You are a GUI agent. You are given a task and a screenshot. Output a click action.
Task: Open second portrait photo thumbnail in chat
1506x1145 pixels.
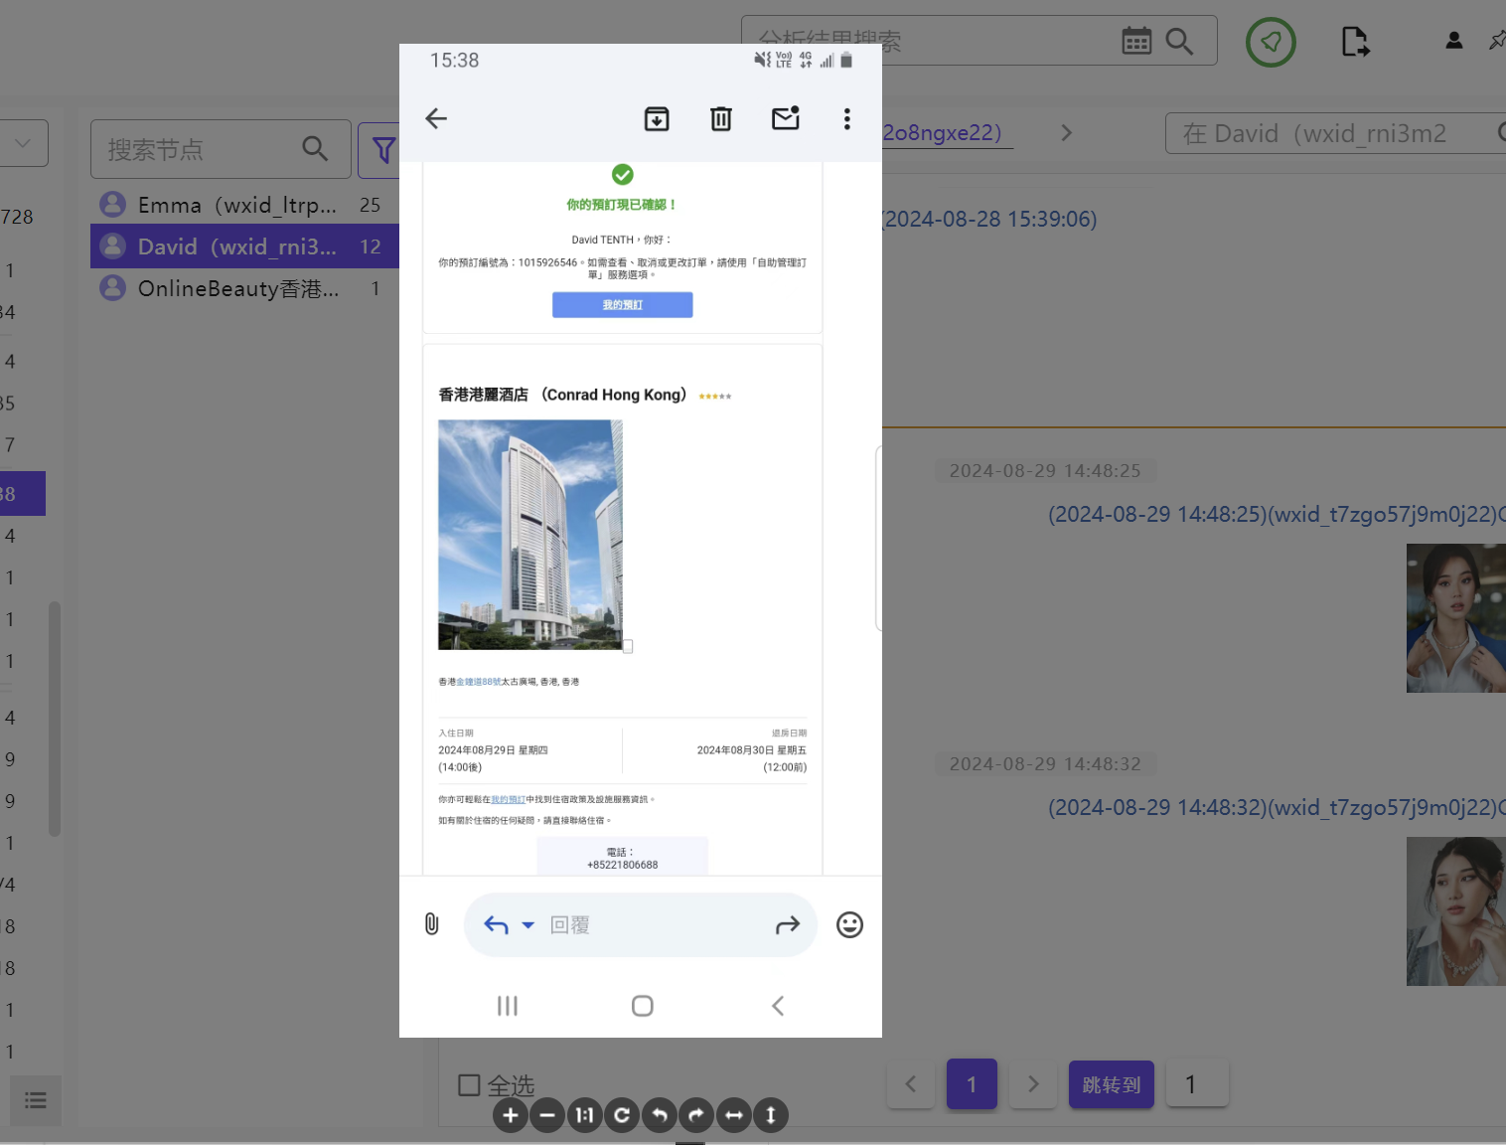[1456, 911]
